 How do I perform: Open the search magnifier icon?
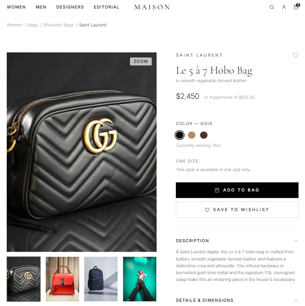point(272,7)
